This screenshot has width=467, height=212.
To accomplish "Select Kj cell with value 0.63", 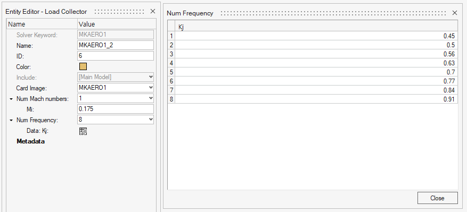I will (x=316, y=63).
